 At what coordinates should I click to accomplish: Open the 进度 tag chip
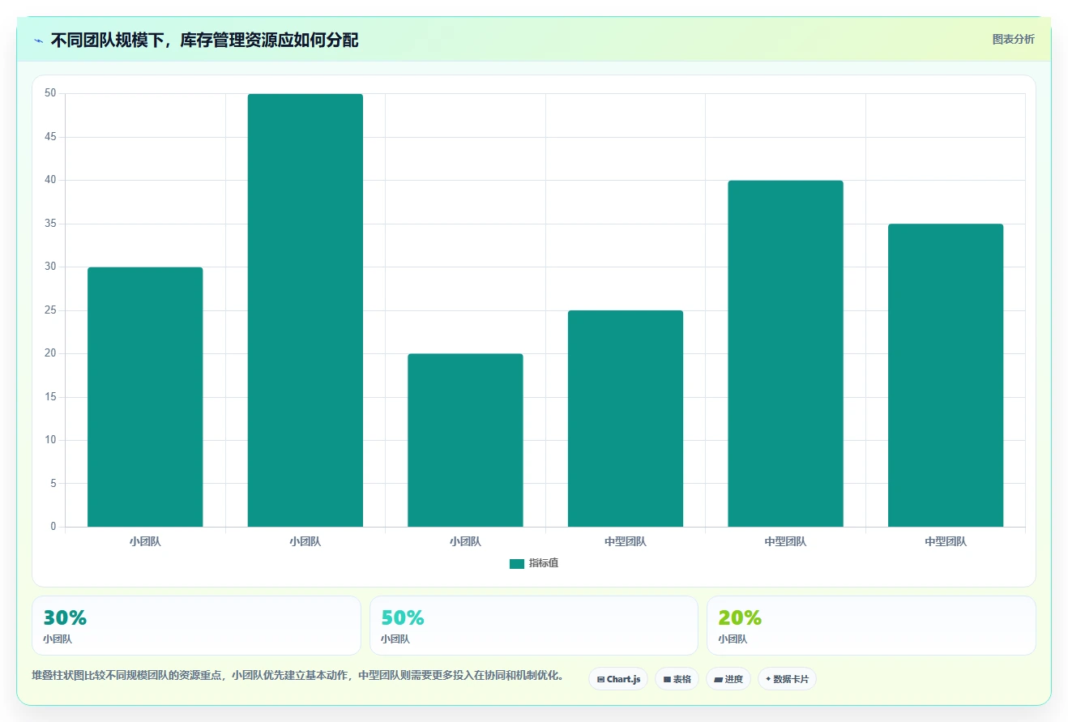point(728,679)
